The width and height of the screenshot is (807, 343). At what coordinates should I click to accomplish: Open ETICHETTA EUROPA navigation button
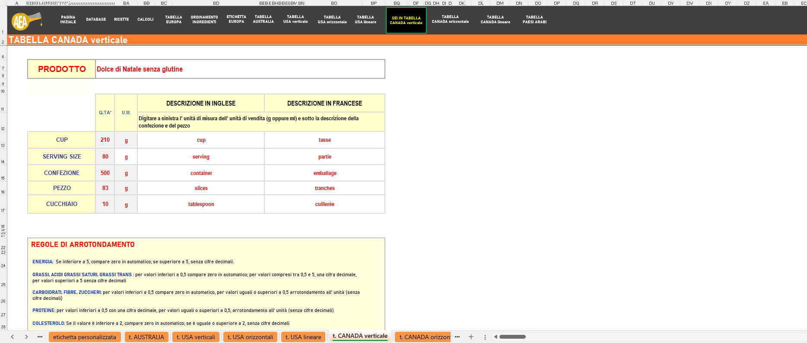(236, 19)
